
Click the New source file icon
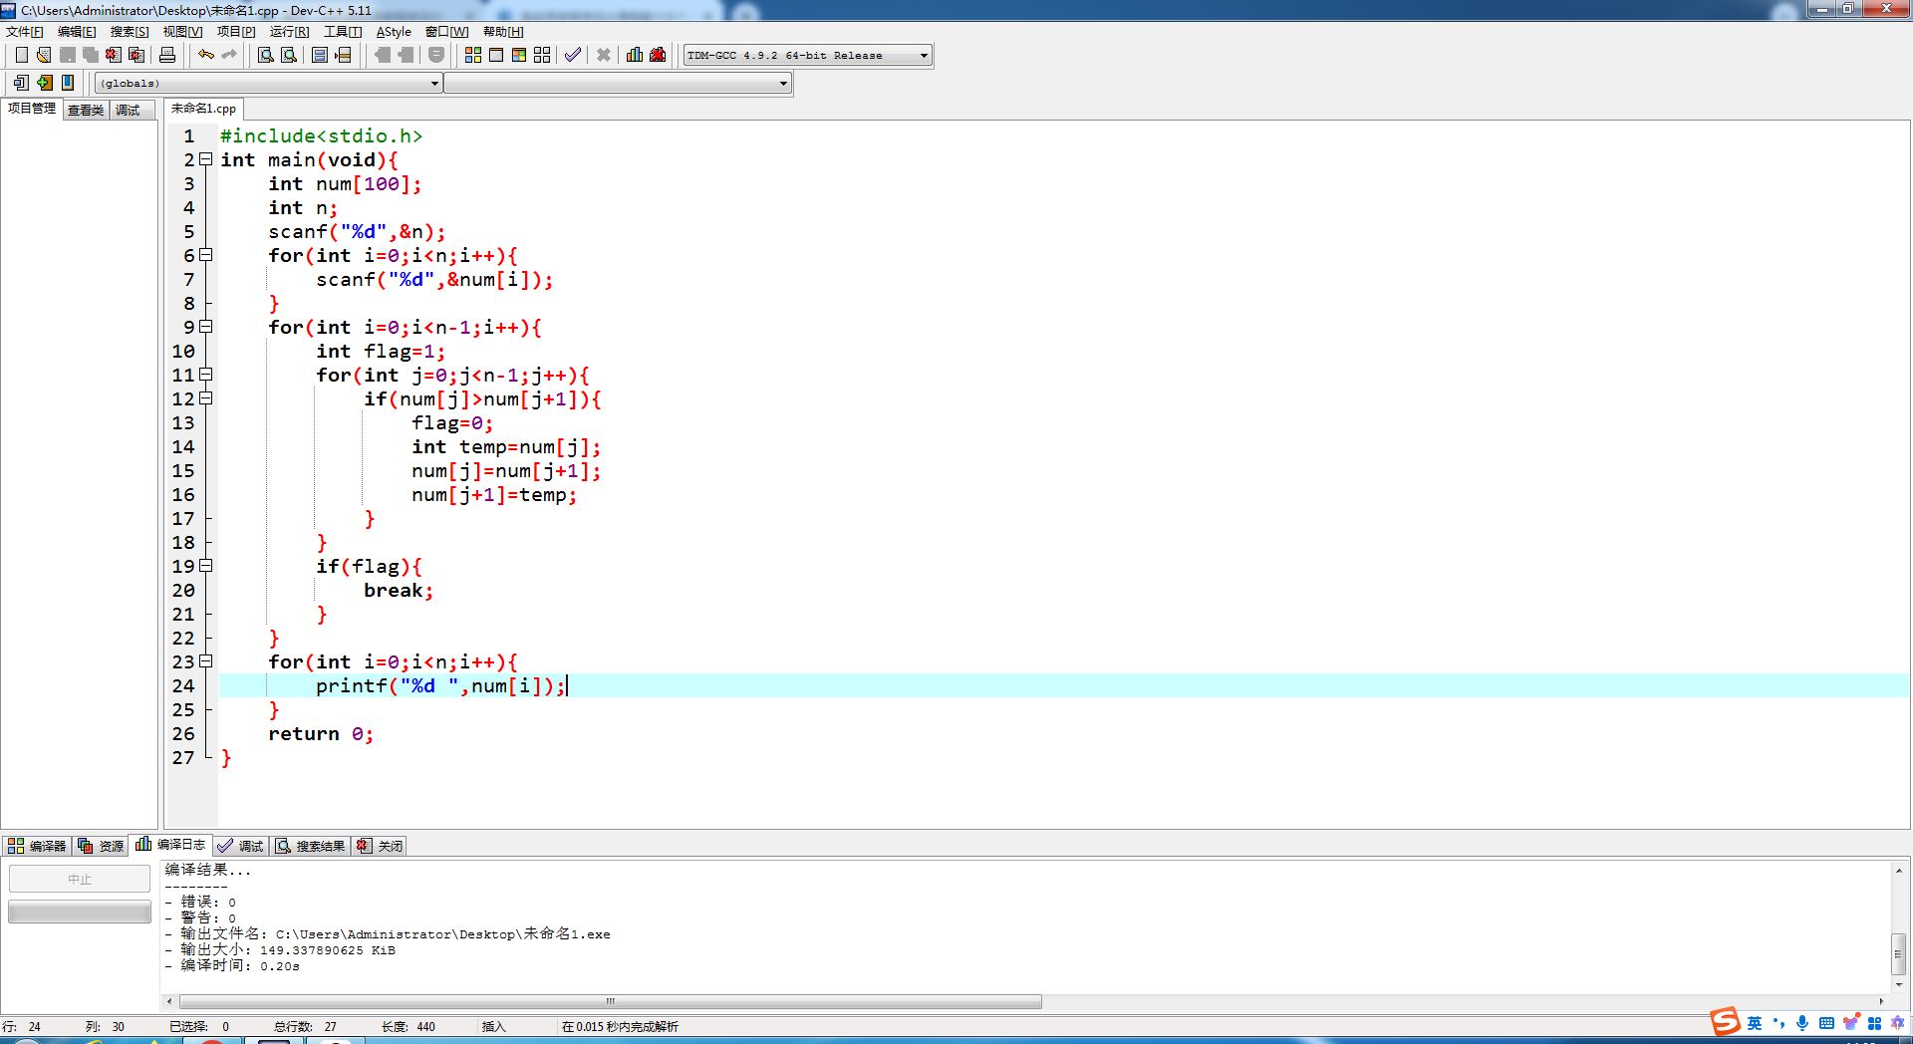[21, 55]
